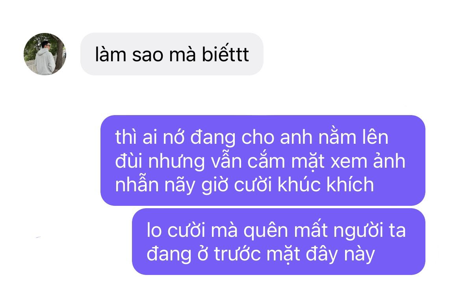The image size is (466, 284).
Task: Open the sender's round profile avatar
Action: pos(45,54)
